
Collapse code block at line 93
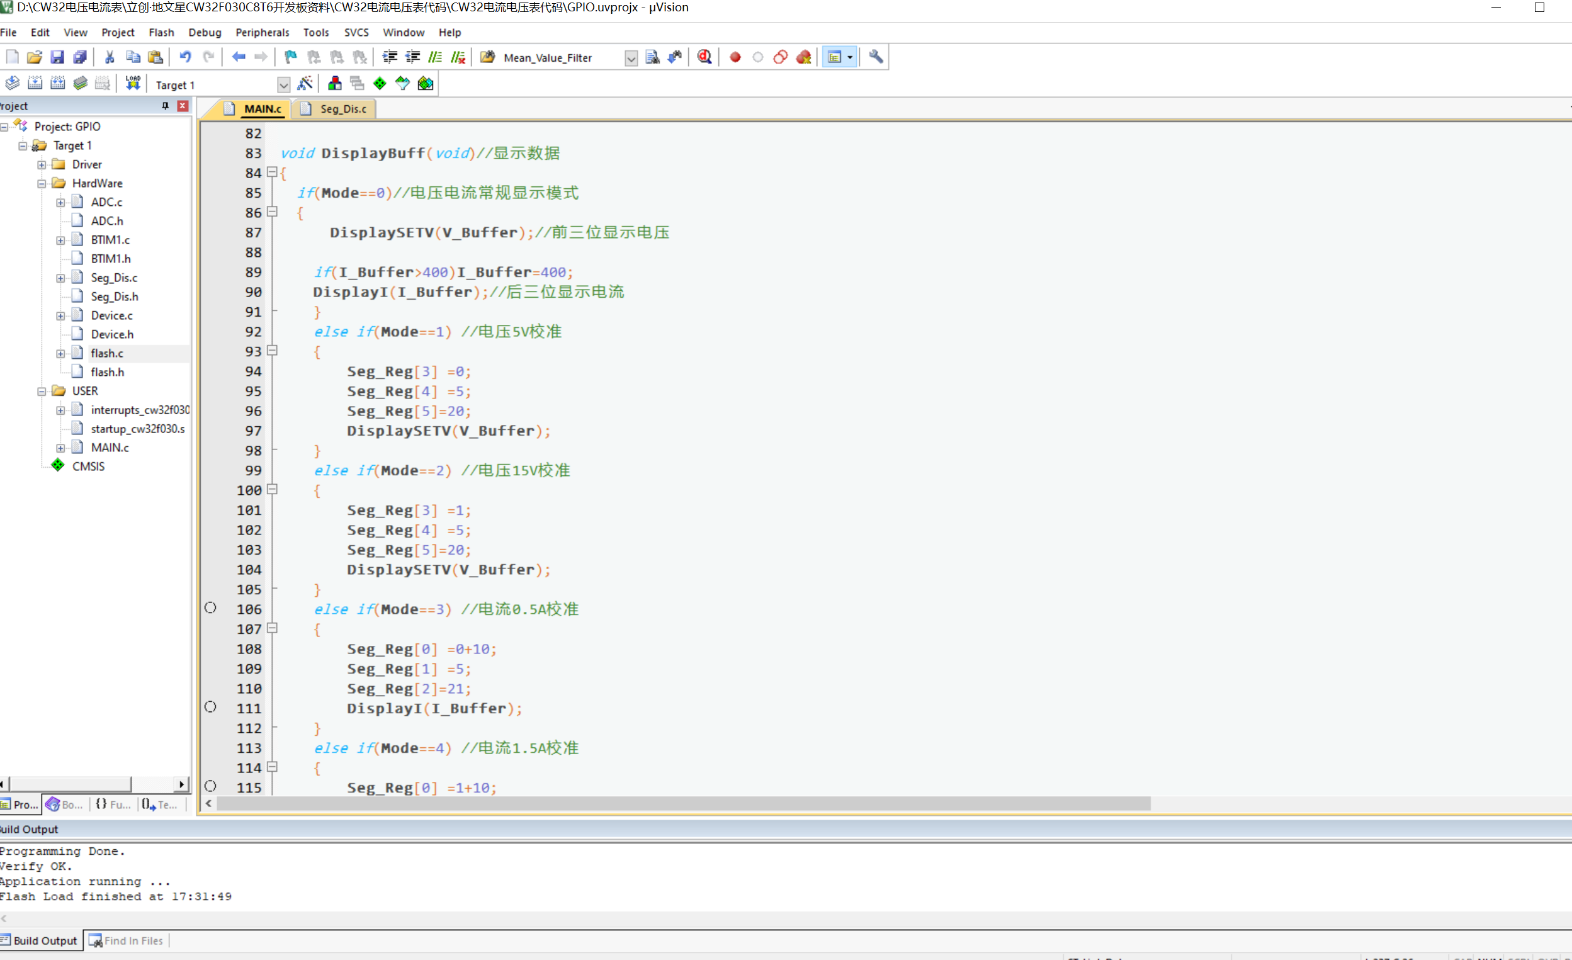(273, 350)
